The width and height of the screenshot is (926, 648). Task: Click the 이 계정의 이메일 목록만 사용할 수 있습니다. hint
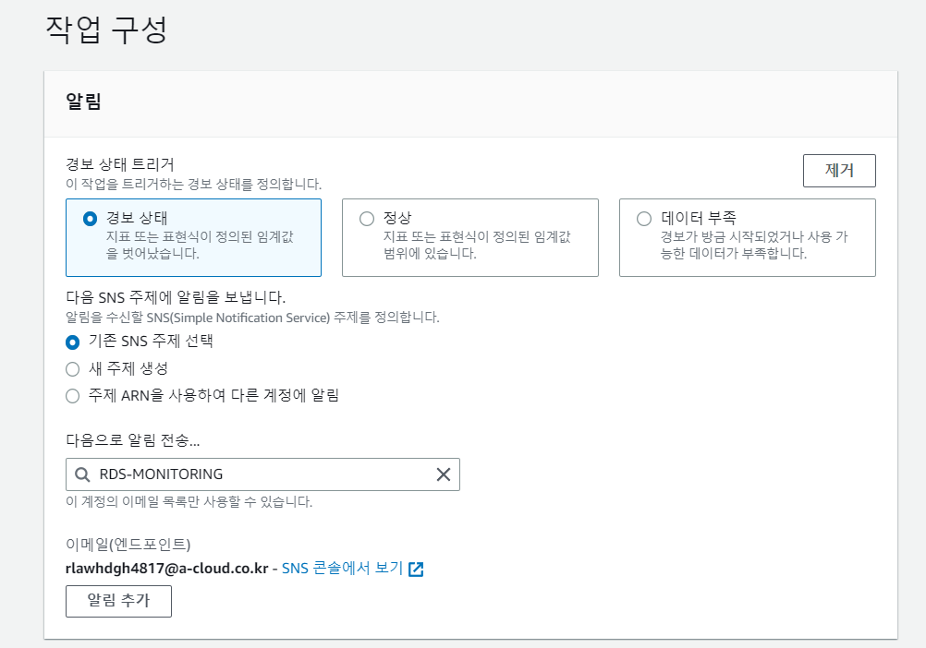tap(189, 502)
